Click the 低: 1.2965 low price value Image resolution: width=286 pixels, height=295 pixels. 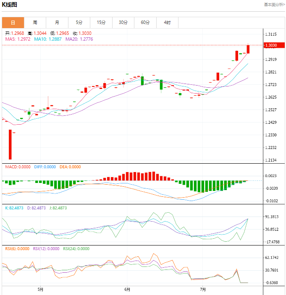point(60,33)
